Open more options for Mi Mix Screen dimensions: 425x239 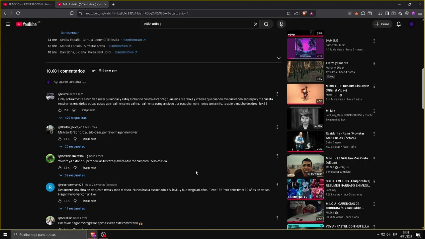pyautogui.click(x=374, y=111)
